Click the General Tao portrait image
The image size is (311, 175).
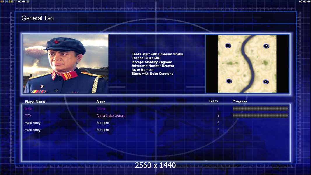coord(66,64)
